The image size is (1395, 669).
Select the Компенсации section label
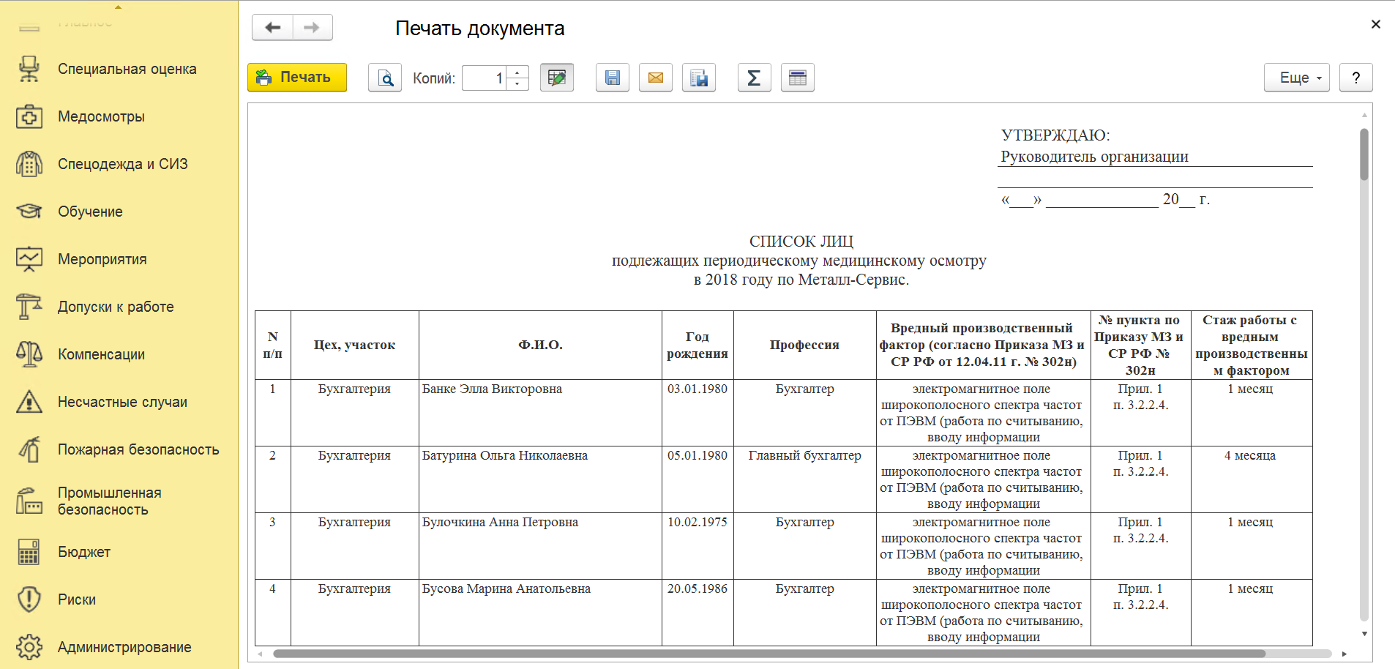[x=102, y=354]
